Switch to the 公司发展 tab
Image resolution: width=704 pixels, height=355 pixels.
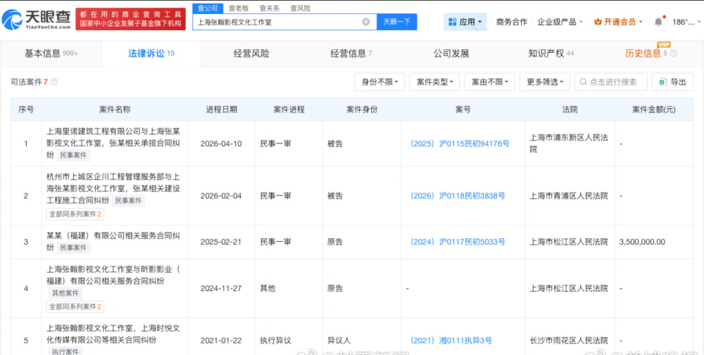[451, 53]
